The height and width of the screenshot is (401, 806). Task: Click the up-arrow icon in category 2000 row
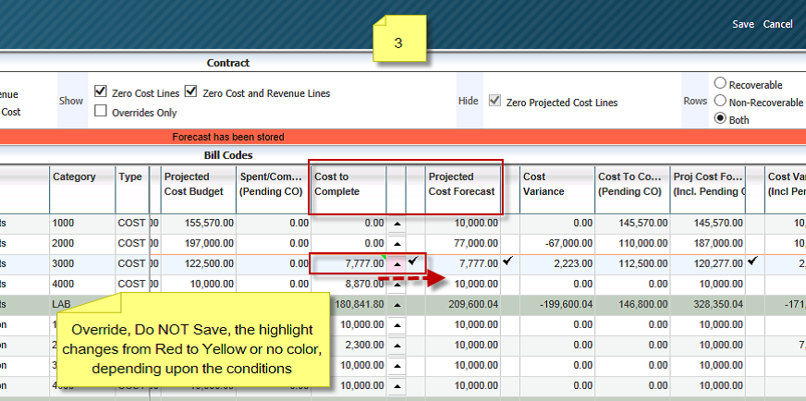[397, 244]
